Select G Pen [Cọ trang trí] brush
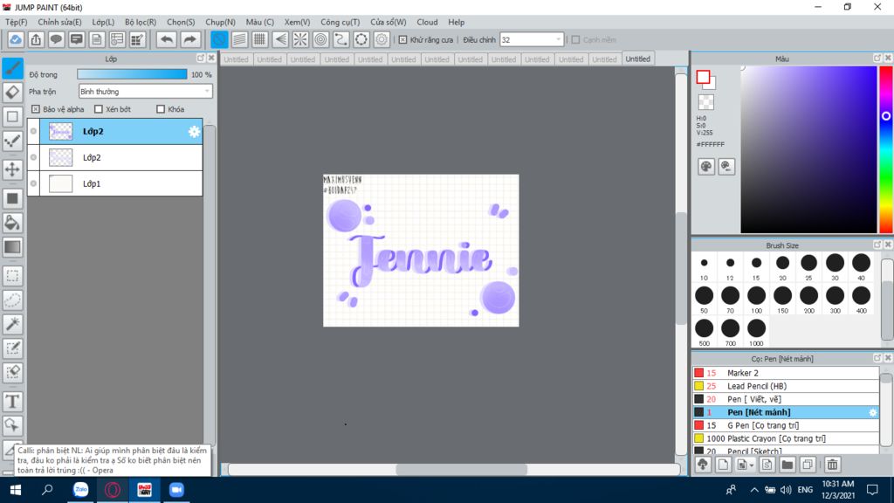This screenshot has width=894, height=503. [786, 425]
